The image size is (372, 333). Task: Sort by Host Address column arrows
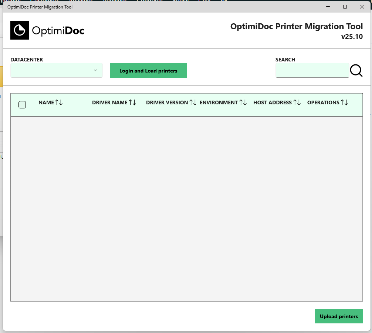pyautogui.click(x=297, y=102)
